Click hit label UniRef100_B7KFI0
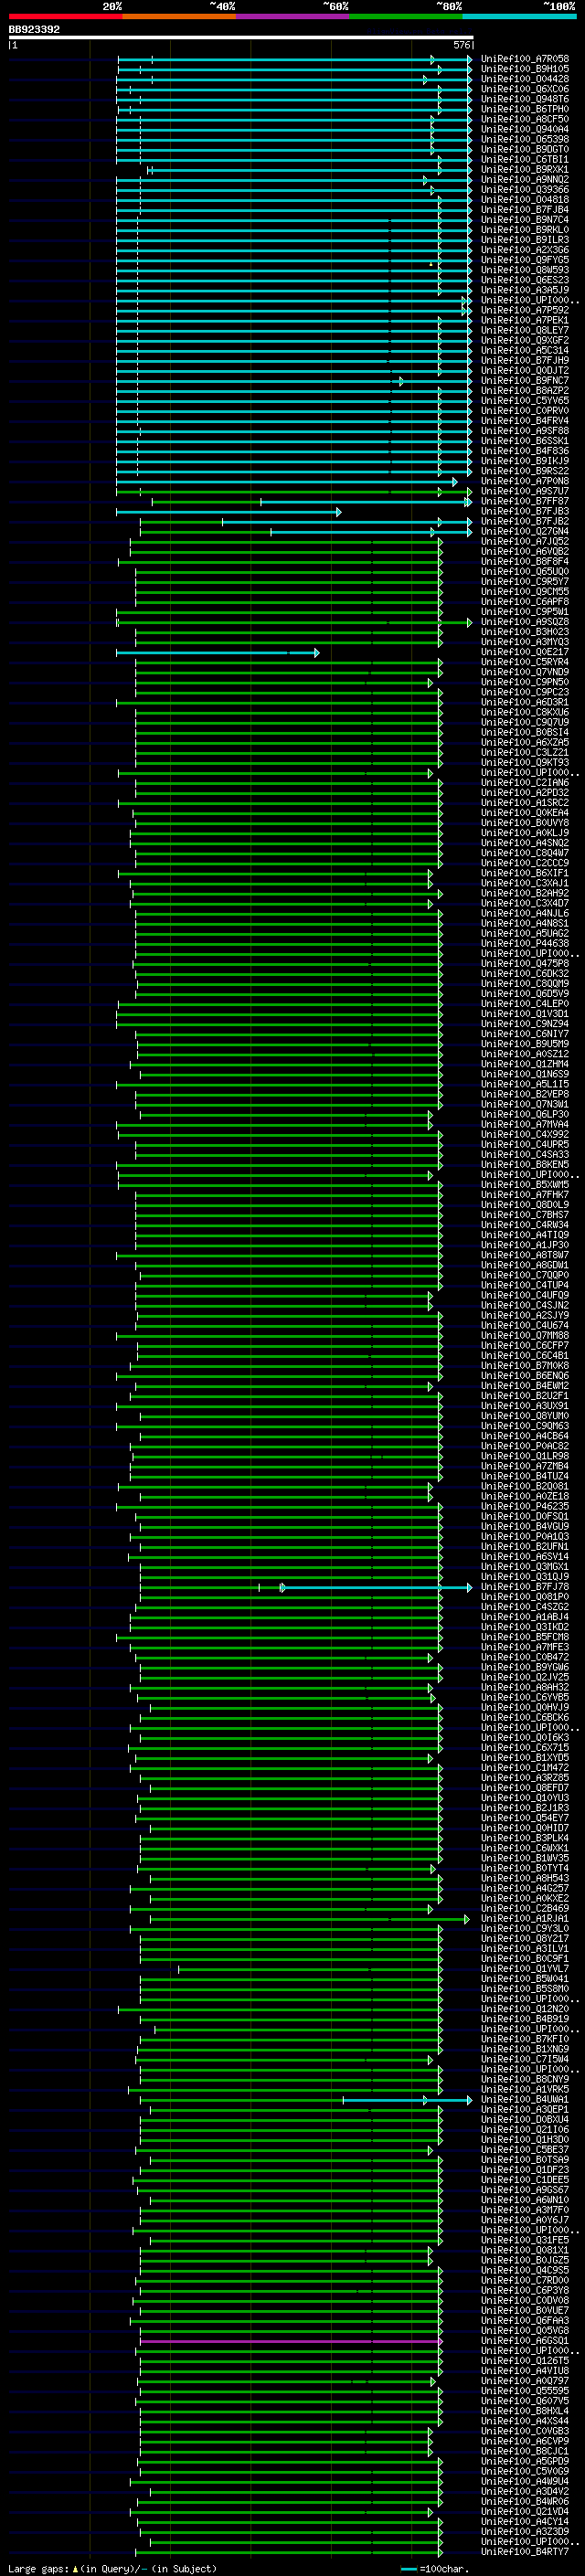 pos(525,2038)
